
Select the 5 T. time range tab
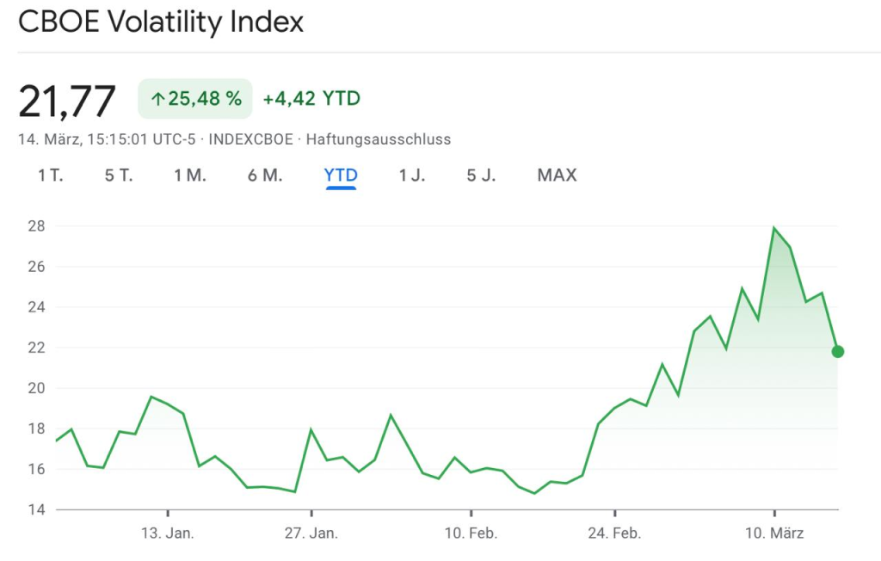click(119, 176)
